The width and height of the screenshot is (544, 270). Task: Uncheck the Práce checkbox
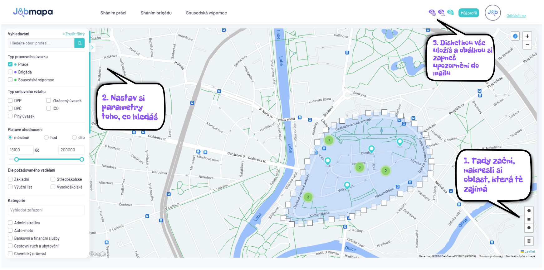tap(10, 64)
